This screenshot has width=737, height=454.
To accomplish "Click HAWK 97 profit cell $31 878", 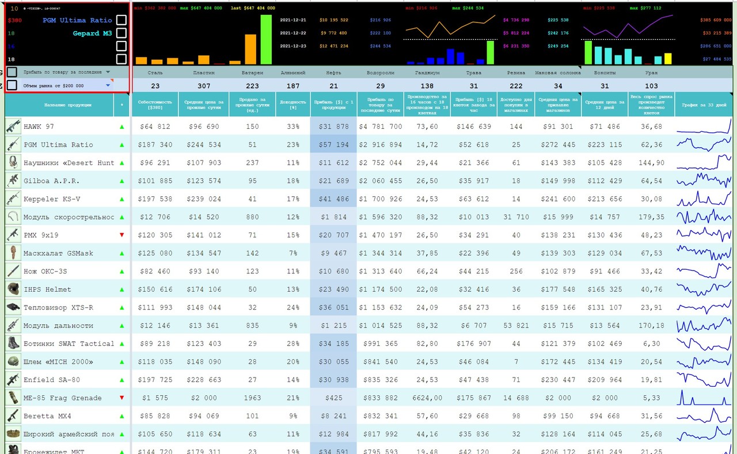I will click(333, 127).
